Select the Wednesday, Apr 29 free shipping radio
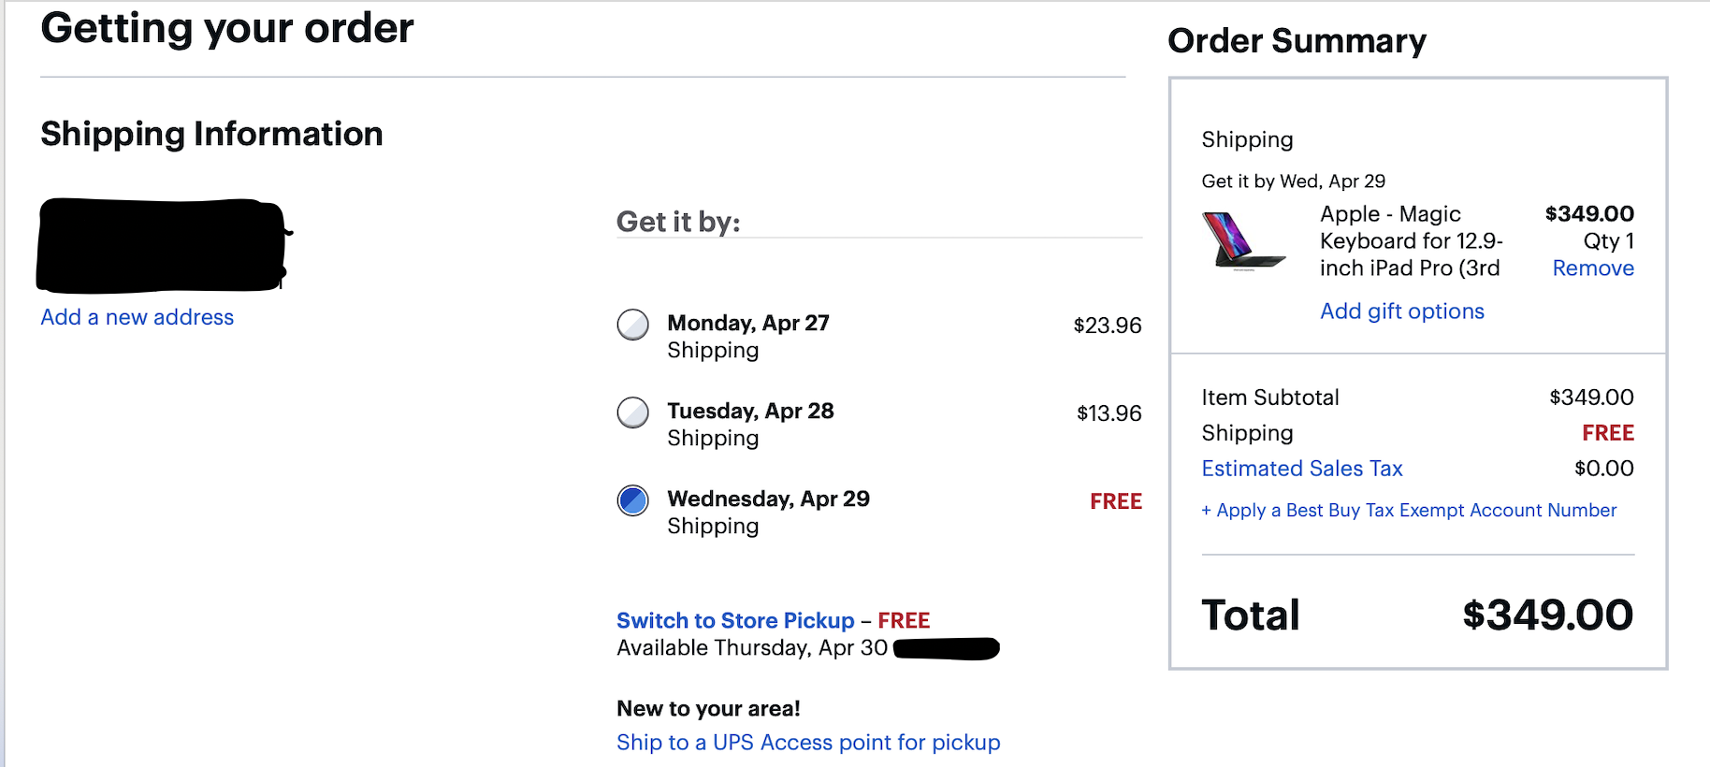 (x=633, y=500)
